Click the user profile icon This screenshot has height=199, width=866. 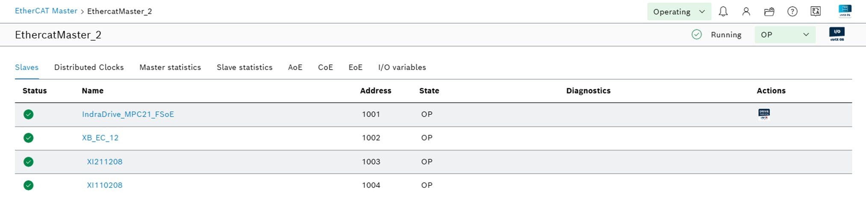point(746,12)
